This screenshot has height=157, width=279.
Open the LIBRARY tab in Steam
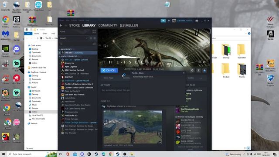click(89, 25)
